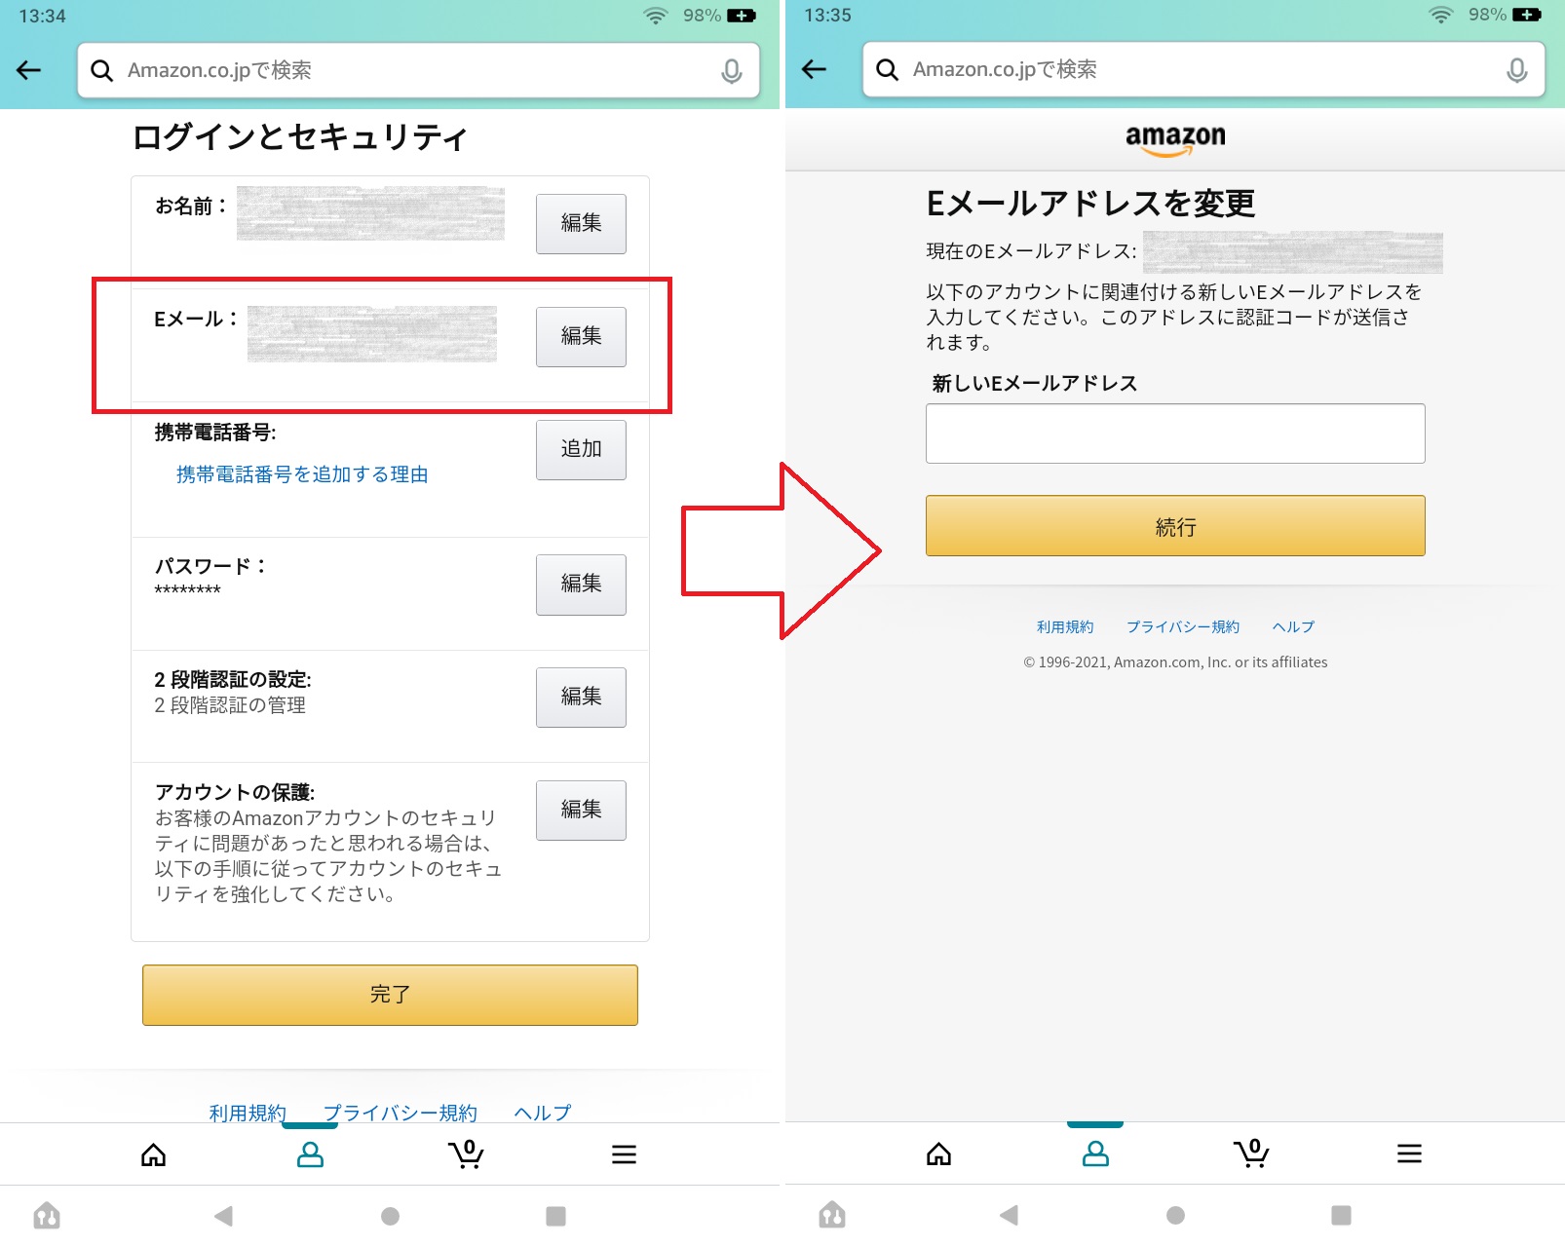Image resolution: width=1565 pixels, height=1247 pixels.
Task: Tap Android home circle in right system bar
Action: click(1175, 1215)
